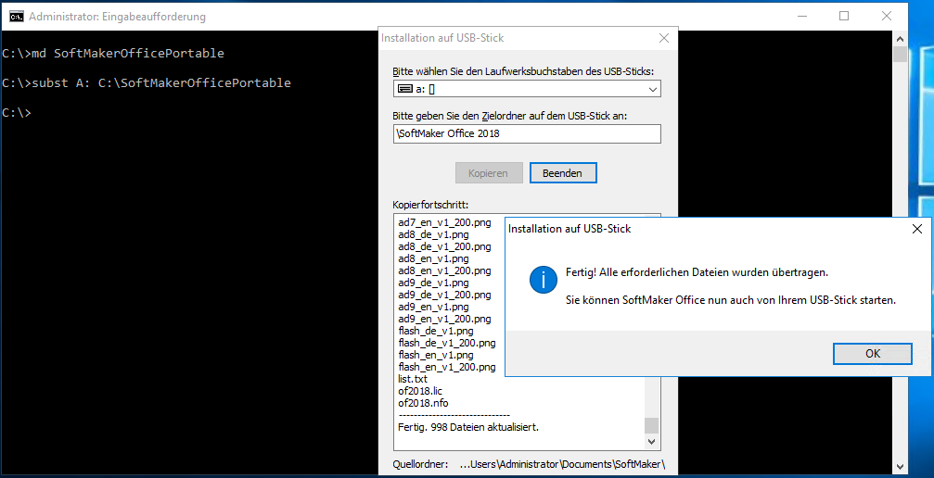Maximize the Eingabeaufforderung window
The width and height of the screenshot is (934, 478).
844,16
